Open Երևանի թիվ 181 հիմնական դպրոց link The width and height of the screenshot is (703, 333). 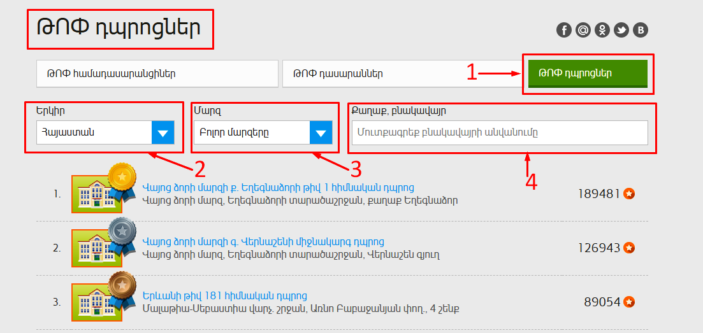tap(224, 296)
